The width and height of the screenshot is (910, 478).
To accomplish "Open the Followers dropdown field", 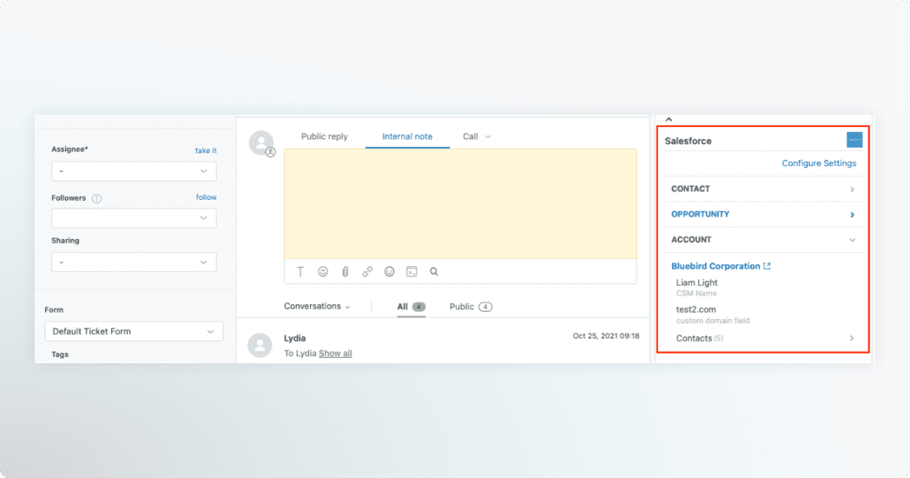I will [134, 218].
